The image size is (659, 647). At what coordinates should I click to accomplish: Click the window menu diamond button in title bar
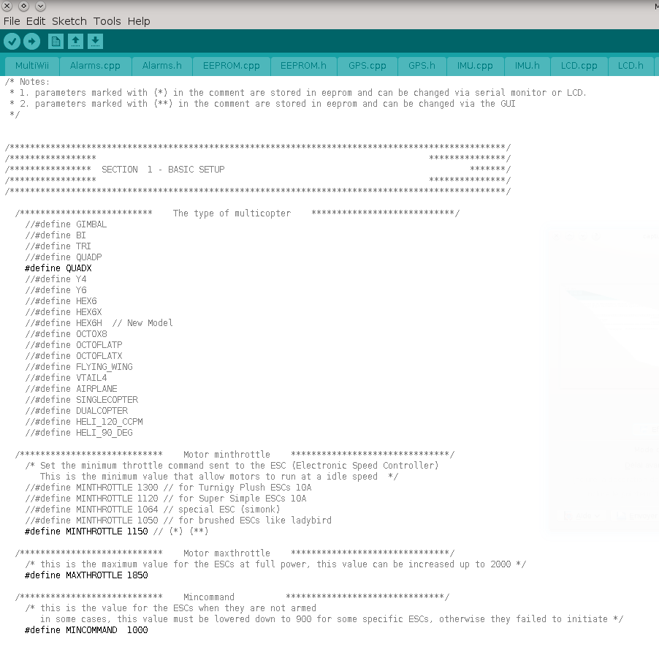(23, 6)
